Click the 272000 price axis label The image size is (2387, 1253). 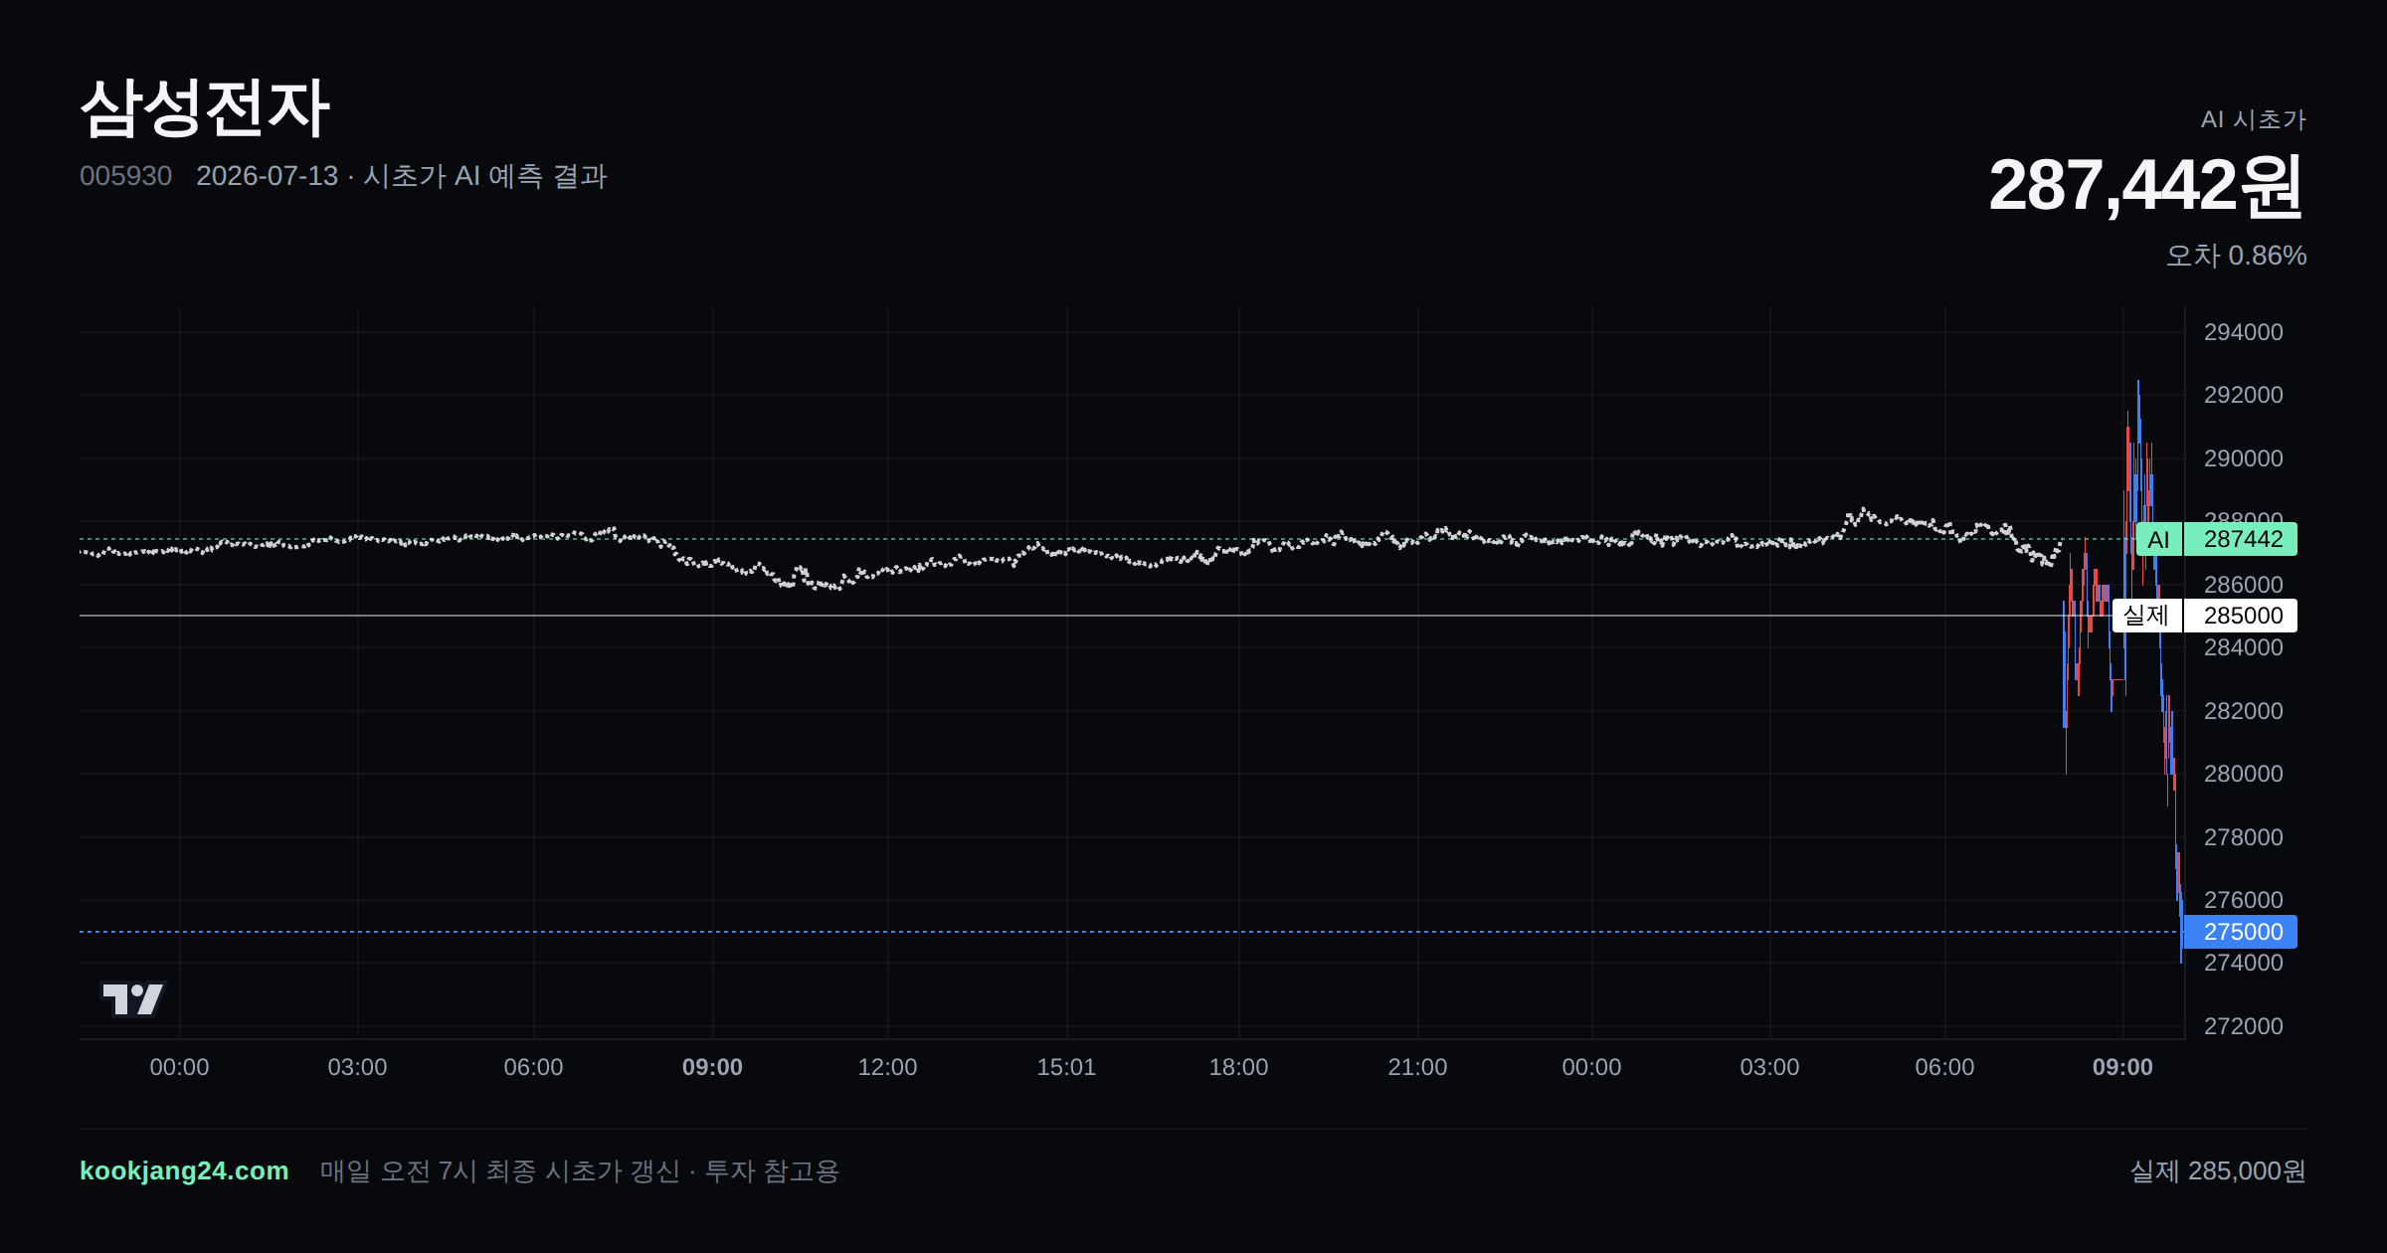click(2243, 1026)
